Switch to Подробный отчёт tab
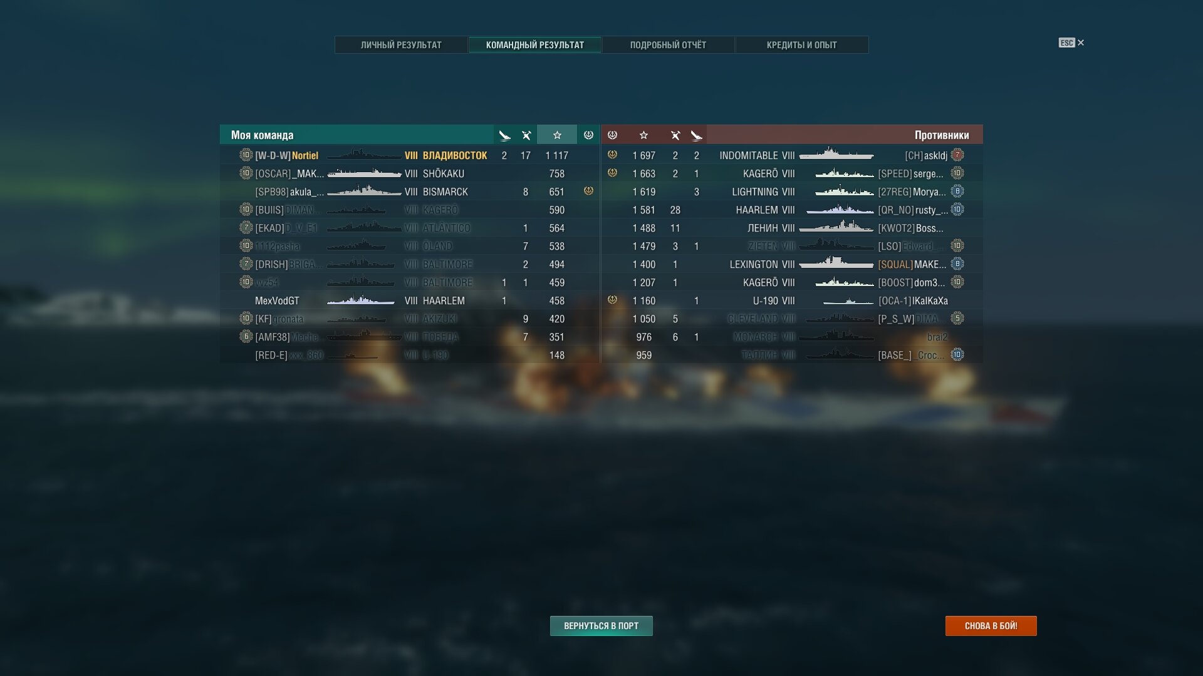This screenshot has width=1203, height=676. coord(668,45)
